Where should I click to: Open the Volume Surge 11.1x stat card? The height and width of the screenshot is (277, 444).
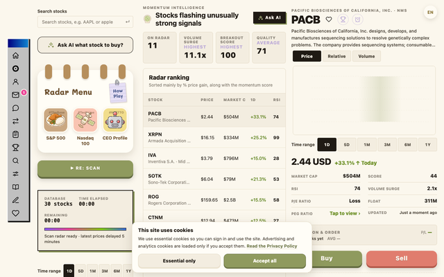[196, 48]
